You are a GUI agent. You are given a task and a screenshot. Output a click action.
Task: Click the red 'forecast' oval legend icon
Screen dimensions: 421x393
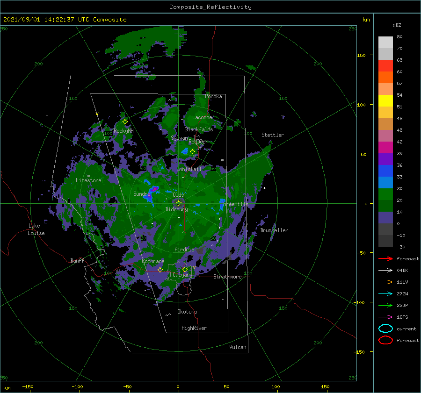pos(385,340)
